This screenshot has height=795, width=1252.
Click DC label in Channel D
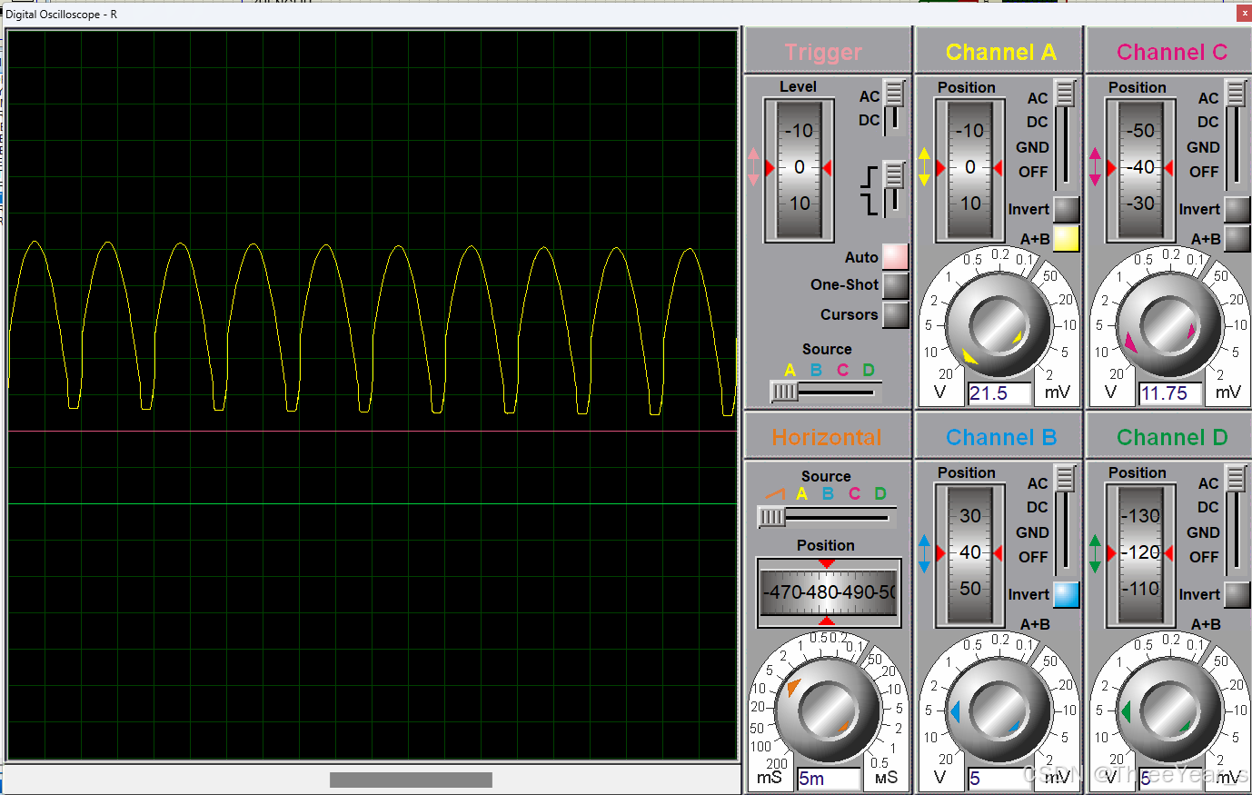pyautogui.click(x=1207, y=507)
